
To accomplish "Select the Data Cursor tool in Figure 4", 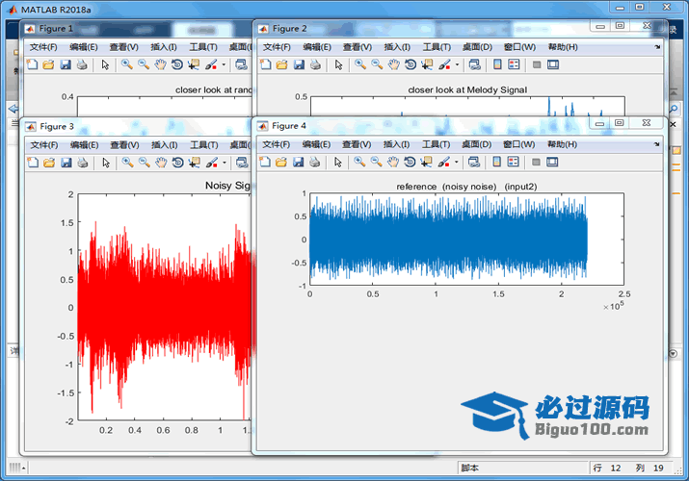I will pos(427,163).
